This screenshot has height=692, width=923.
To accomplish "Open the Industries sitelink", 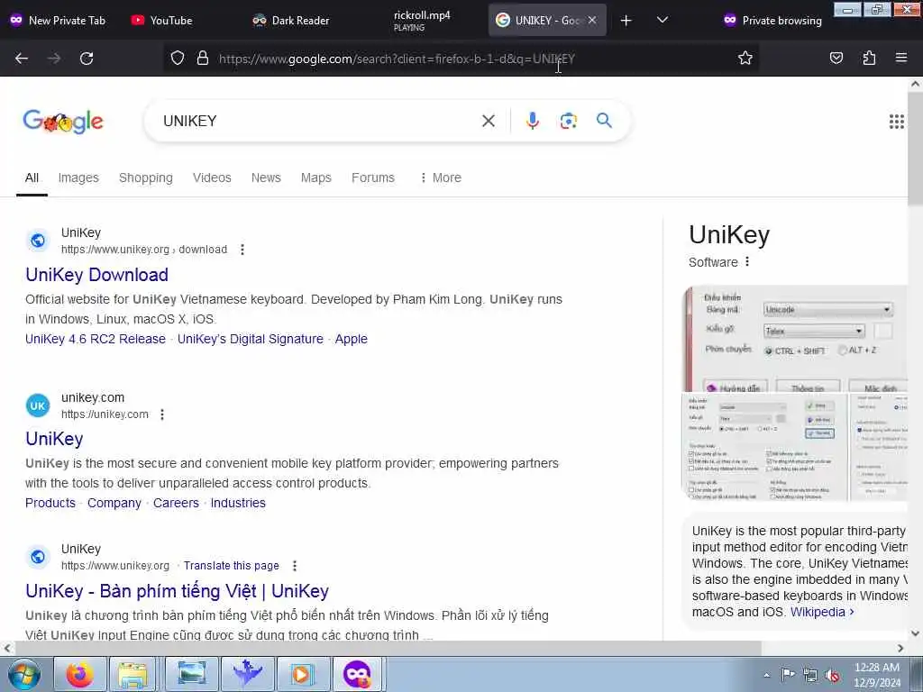I will click(x=238, y=503).
